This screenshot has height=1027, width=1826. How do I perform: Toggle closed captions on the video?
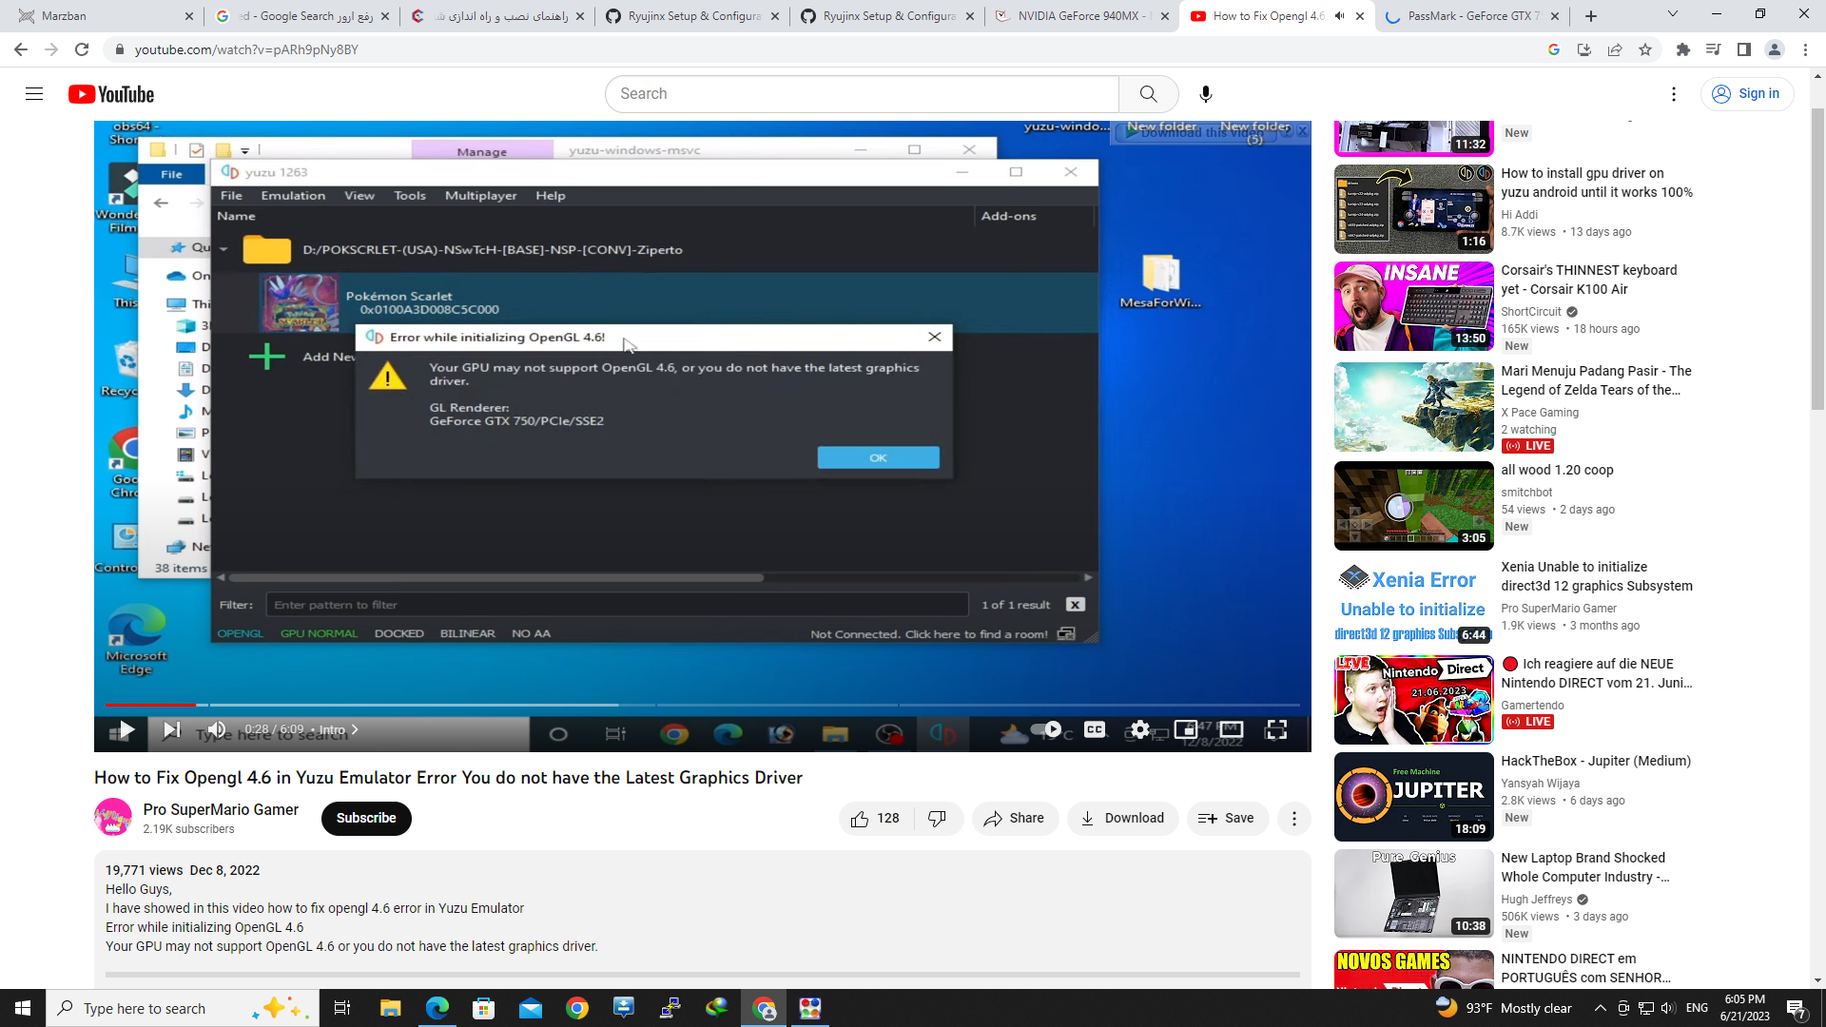pos(1095,729)
